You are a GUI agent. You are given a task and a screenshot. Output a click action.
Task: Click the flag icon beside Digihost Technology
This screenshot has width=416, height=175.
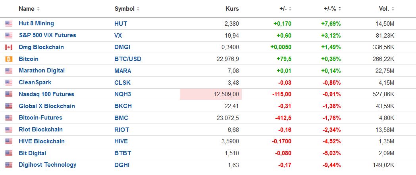tap(9, 165)
